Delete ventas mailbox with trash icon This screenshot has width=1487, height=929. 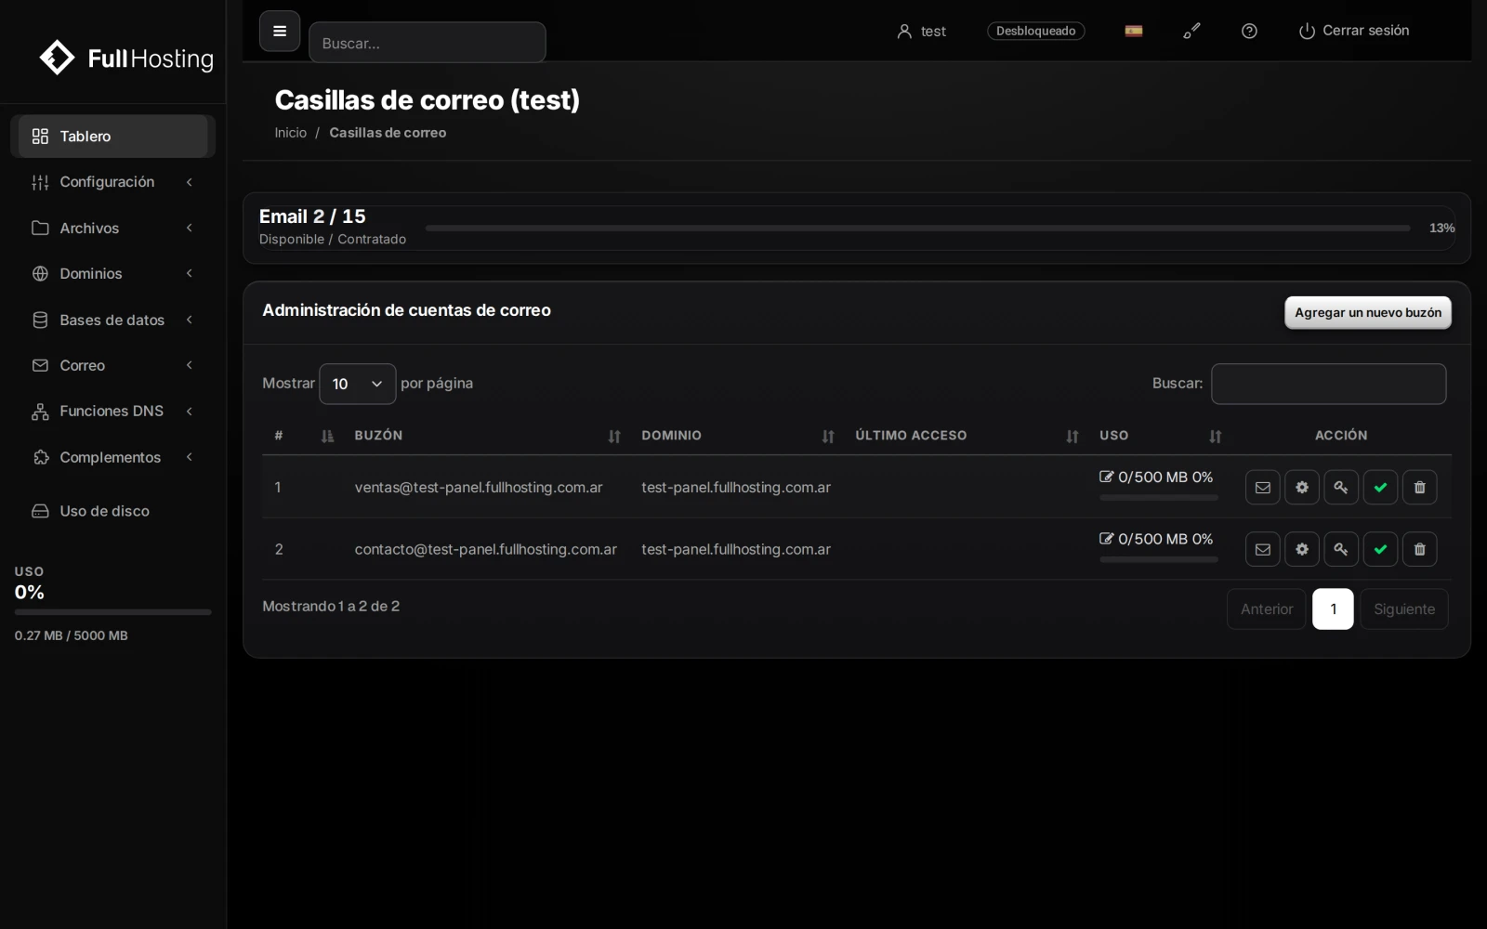(1419, 487)
